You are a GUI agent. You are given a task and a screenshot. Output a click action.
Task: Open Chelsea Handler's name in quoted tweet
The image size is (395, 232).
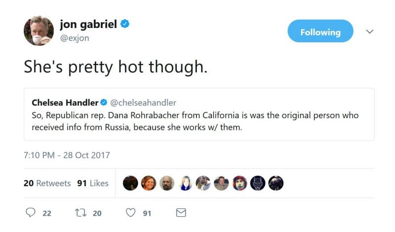pos(65,102)
